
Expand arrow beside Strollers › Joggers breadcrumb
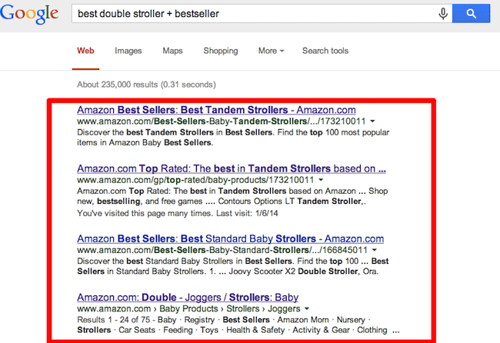pos(307,308)
